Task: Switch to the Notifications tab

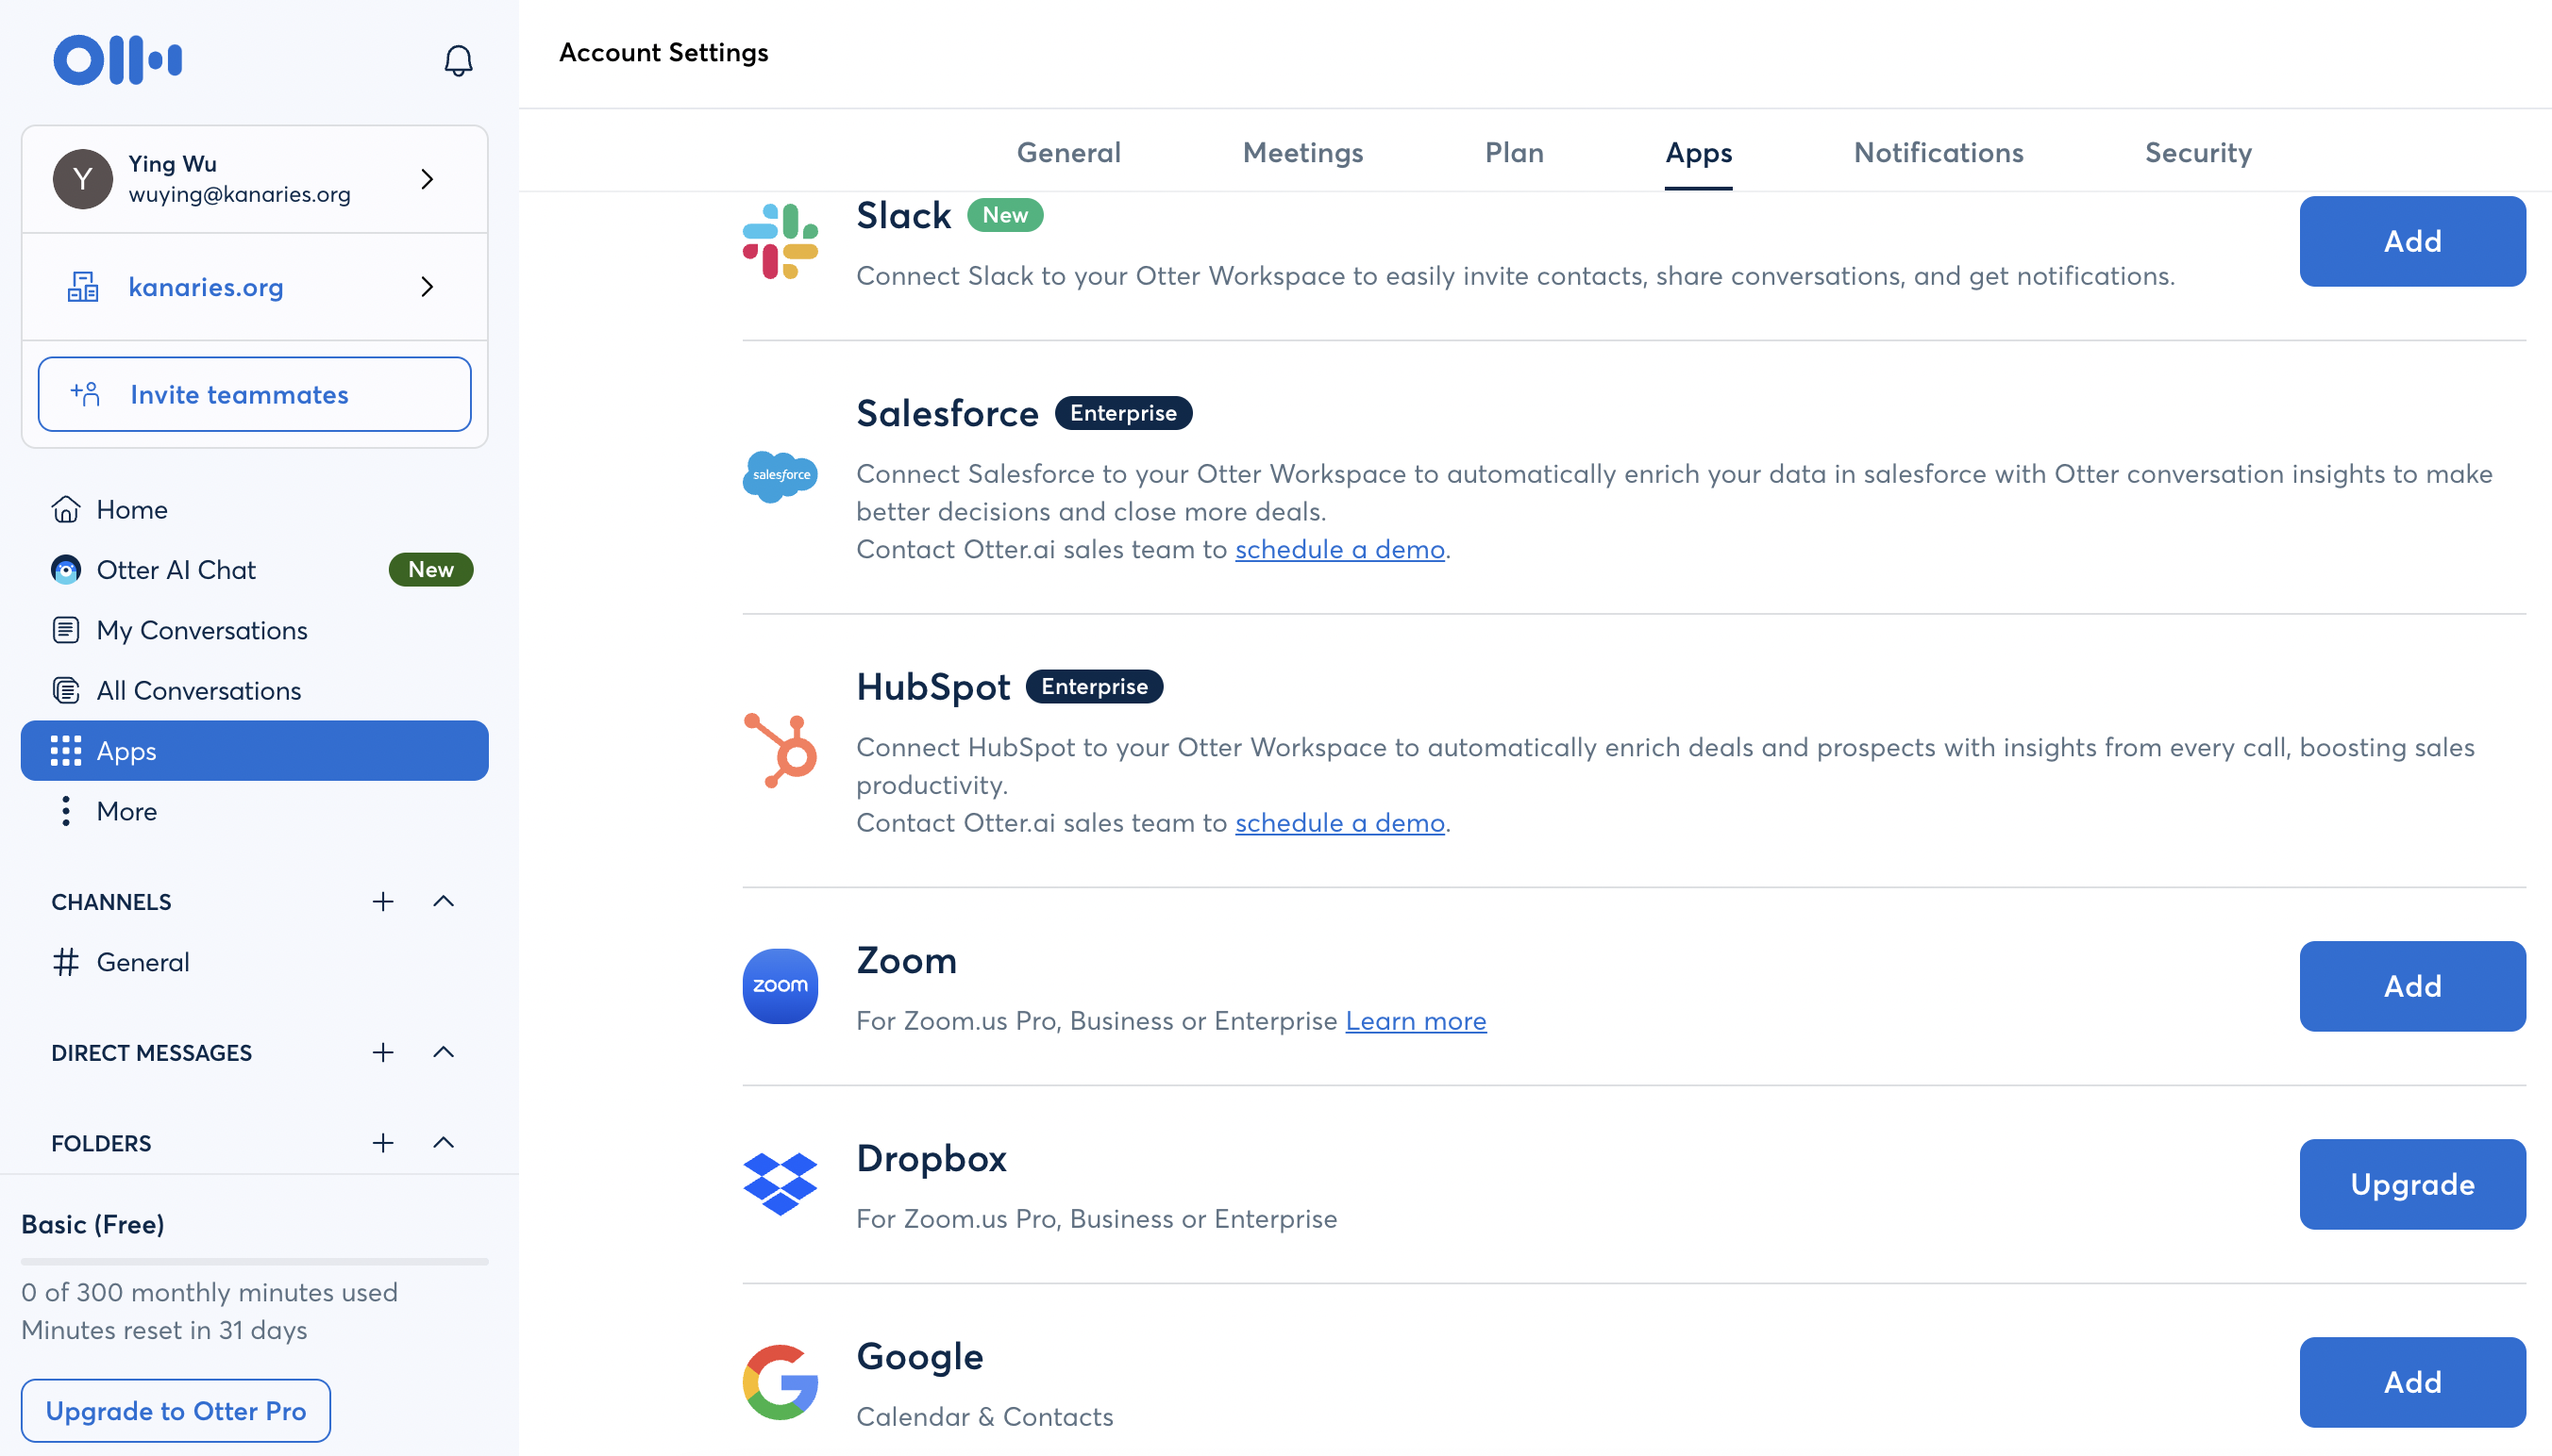Action: [1938, 153]
